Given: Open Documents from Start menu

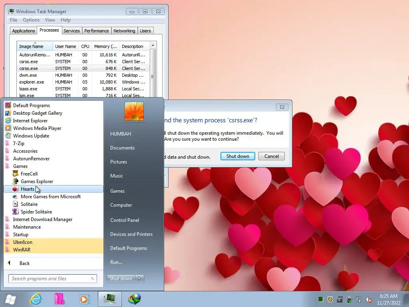Looking at the screenshot, I should click(122, 148).
